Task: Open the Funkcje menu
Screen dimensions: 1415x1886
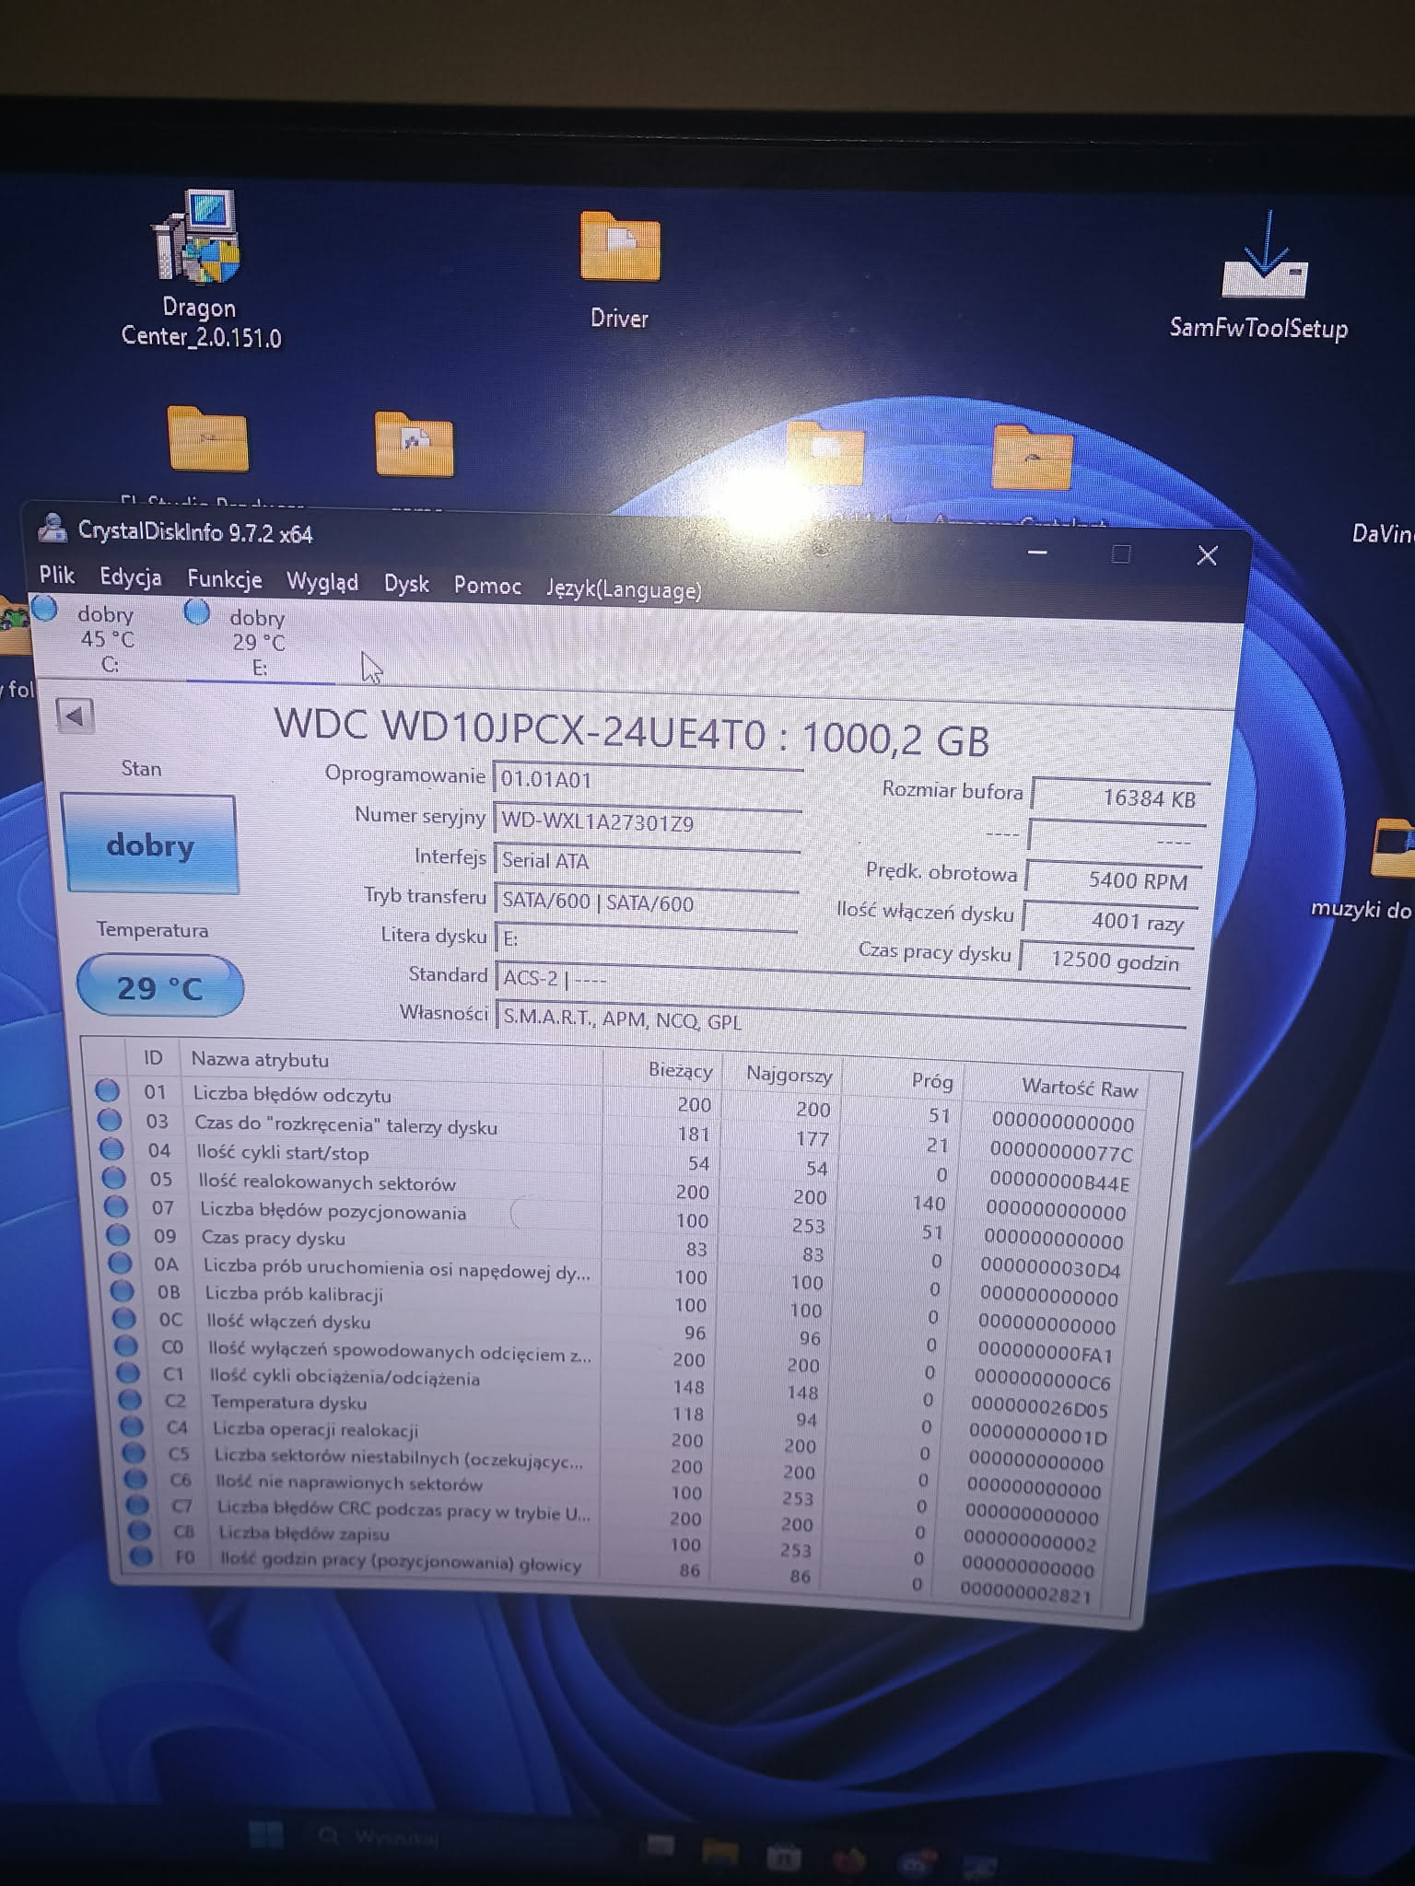Action: (x=224, y=579)
